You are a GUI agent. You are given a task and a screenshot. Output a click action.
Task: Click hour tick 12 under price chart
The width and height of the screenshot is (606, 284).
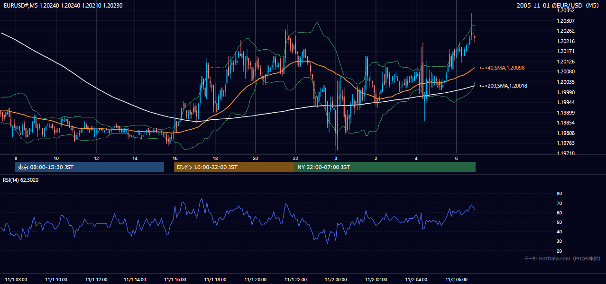(96, 158)
